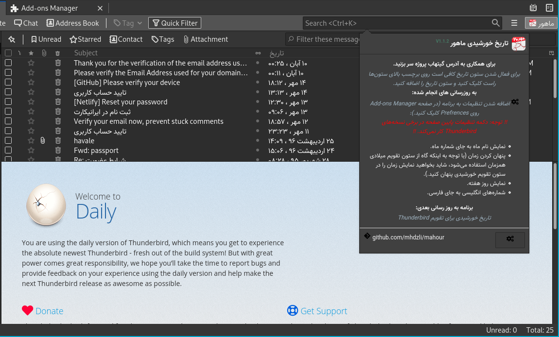This screenshot has width=559, height=337.
Task: Toggle the Unread quick filter
Action: pyautogui.click(x=46, y=39)
